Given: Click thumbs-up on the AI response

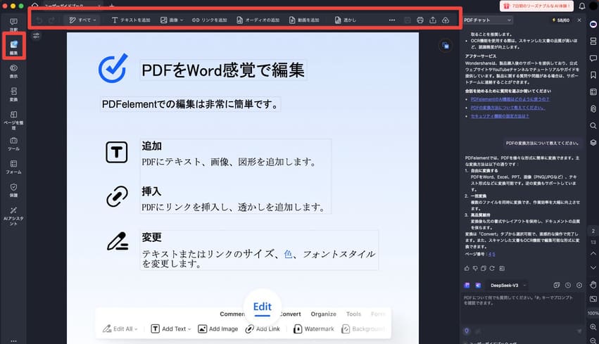Looking at the screenshot, I should coord(467,269).
